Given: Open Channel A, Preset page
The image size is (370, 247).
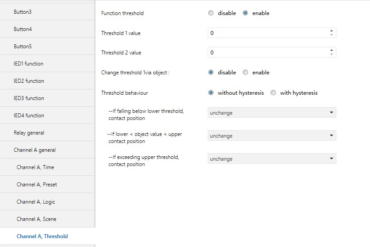Looking at the screenshot, I should [47, 185].
